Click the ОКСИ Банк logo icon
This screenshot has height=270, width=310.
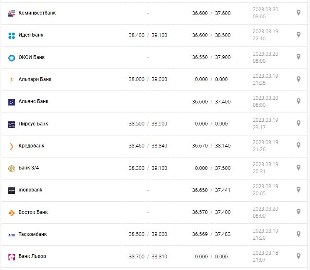(12, 58)
